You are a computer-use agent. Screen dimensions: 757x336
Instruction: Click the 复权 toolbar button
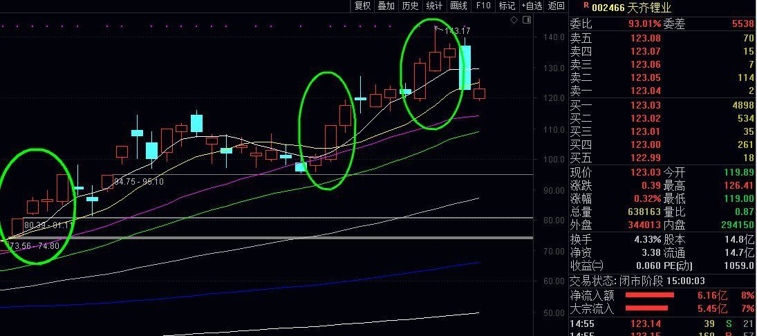(x=362, y=6)
